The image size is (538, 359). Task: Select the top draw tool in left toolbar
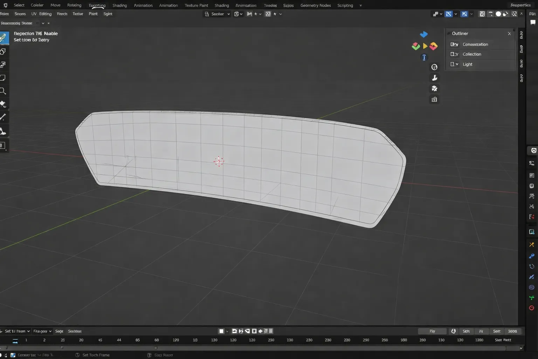[x=4, y=38]
